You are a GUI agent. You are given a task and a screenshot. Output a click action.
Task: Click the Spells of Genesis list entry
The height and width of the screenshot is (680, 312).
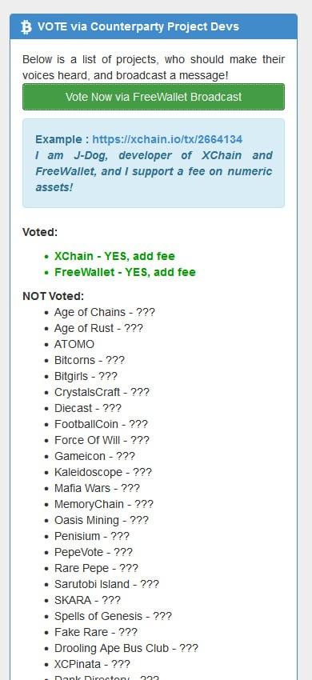(113, 616)
